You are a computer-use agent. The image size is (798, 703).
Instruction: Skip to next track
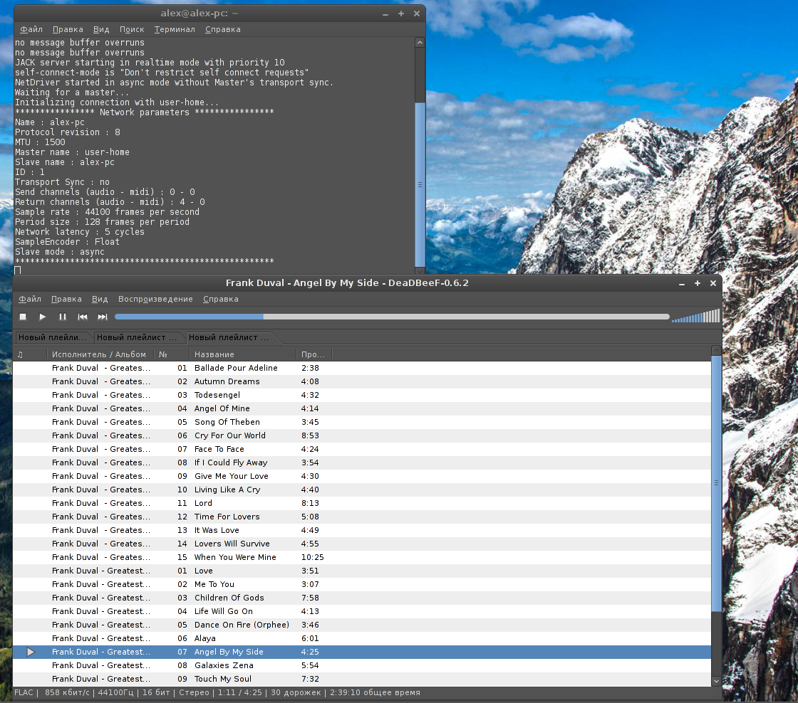pyautogui.click(x=103, y=317)
